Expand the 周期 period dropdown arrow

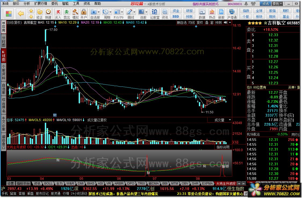pos(110,12)
